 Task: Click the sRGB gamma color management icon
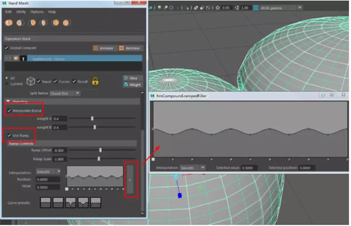(256, 8)
